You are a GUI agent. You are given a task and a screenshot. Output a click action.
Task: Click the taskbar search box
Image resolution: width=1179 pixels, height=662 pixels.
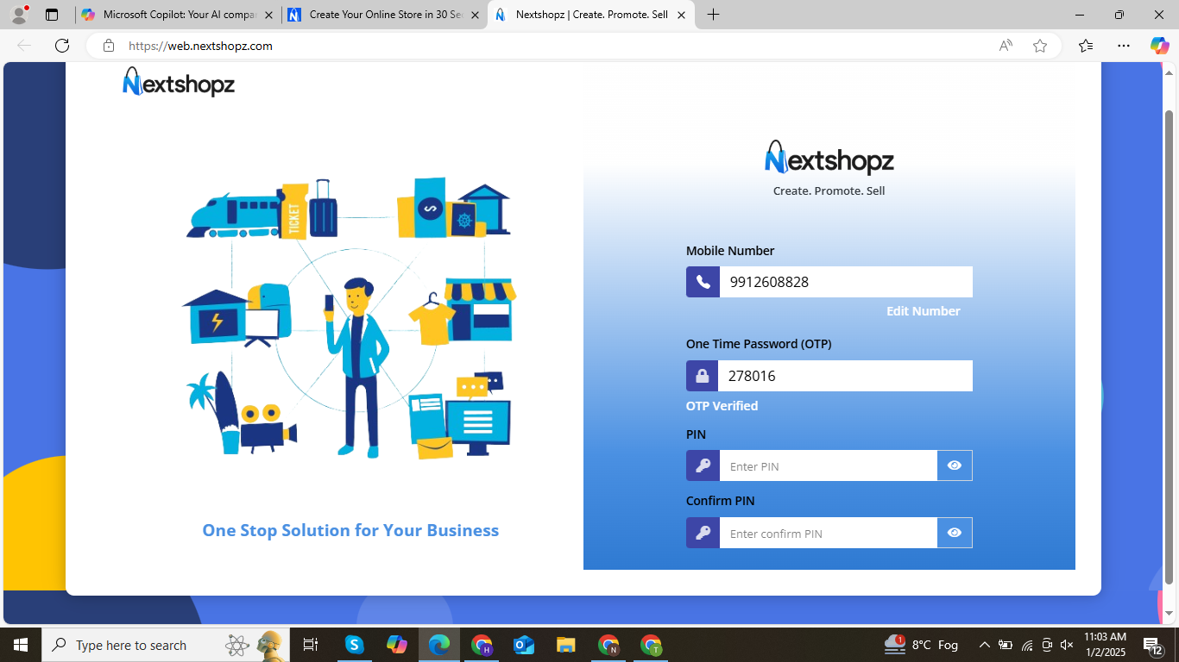click(164, 645)
